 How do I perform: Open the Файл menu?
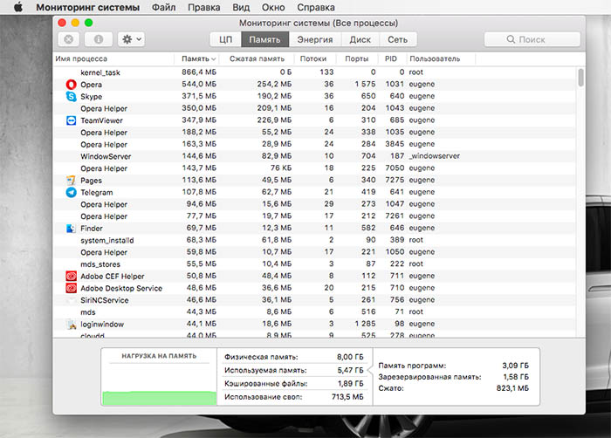point(164,7)
